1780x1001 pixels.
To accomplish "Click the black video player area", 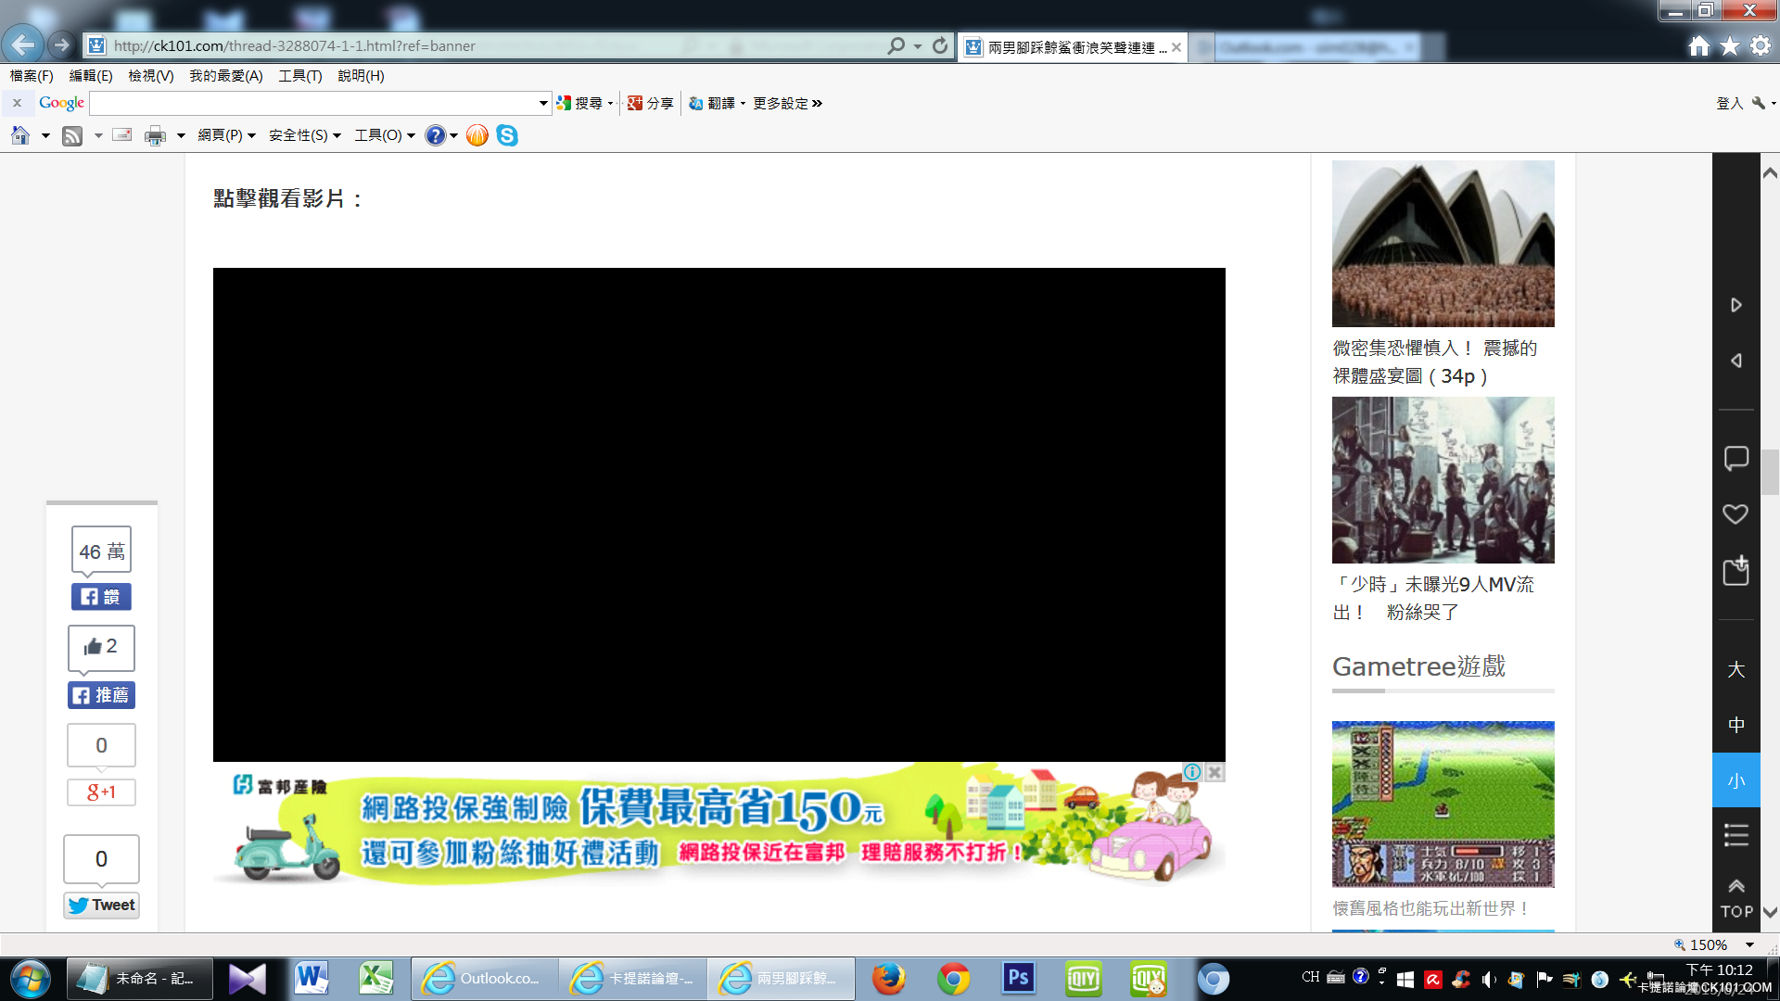I will [x=718, y=514].
